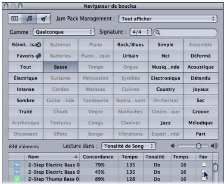Click in the loop search field

185,32
